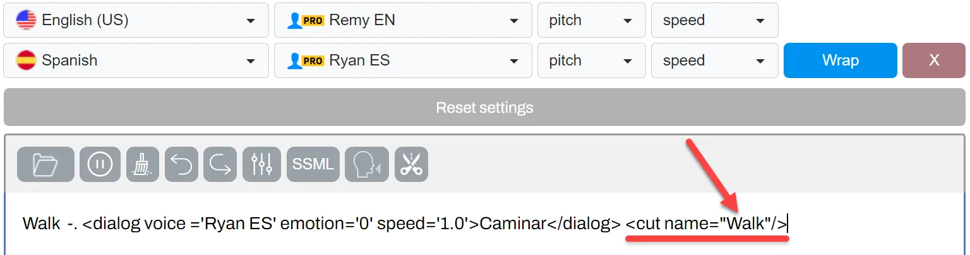Click the scissors cut icon
The width and height of the screenshot is (970, 255).
[411, 165]
